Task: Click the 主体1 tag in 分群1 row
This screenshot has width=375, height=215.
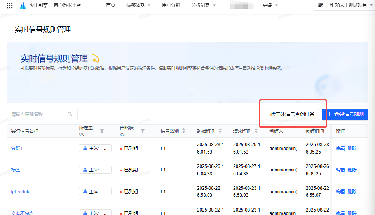Action: point(95,148)
